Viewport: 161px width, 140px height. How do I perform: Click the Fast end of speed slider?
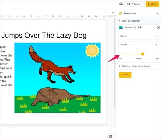[x=158, y=58]
